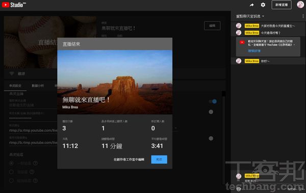Screen dimensions: 306x193
Task: Click the YouTube icon in the chat welcome notice
Action: (x=242, y=42)
